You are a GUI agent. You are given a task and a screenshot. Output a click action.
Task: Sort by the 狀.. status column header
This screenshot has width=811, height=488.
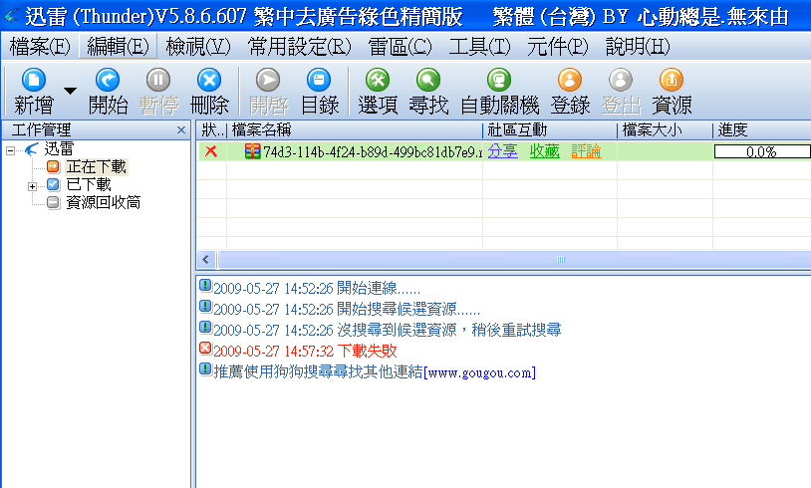click(x=211, y=129)
